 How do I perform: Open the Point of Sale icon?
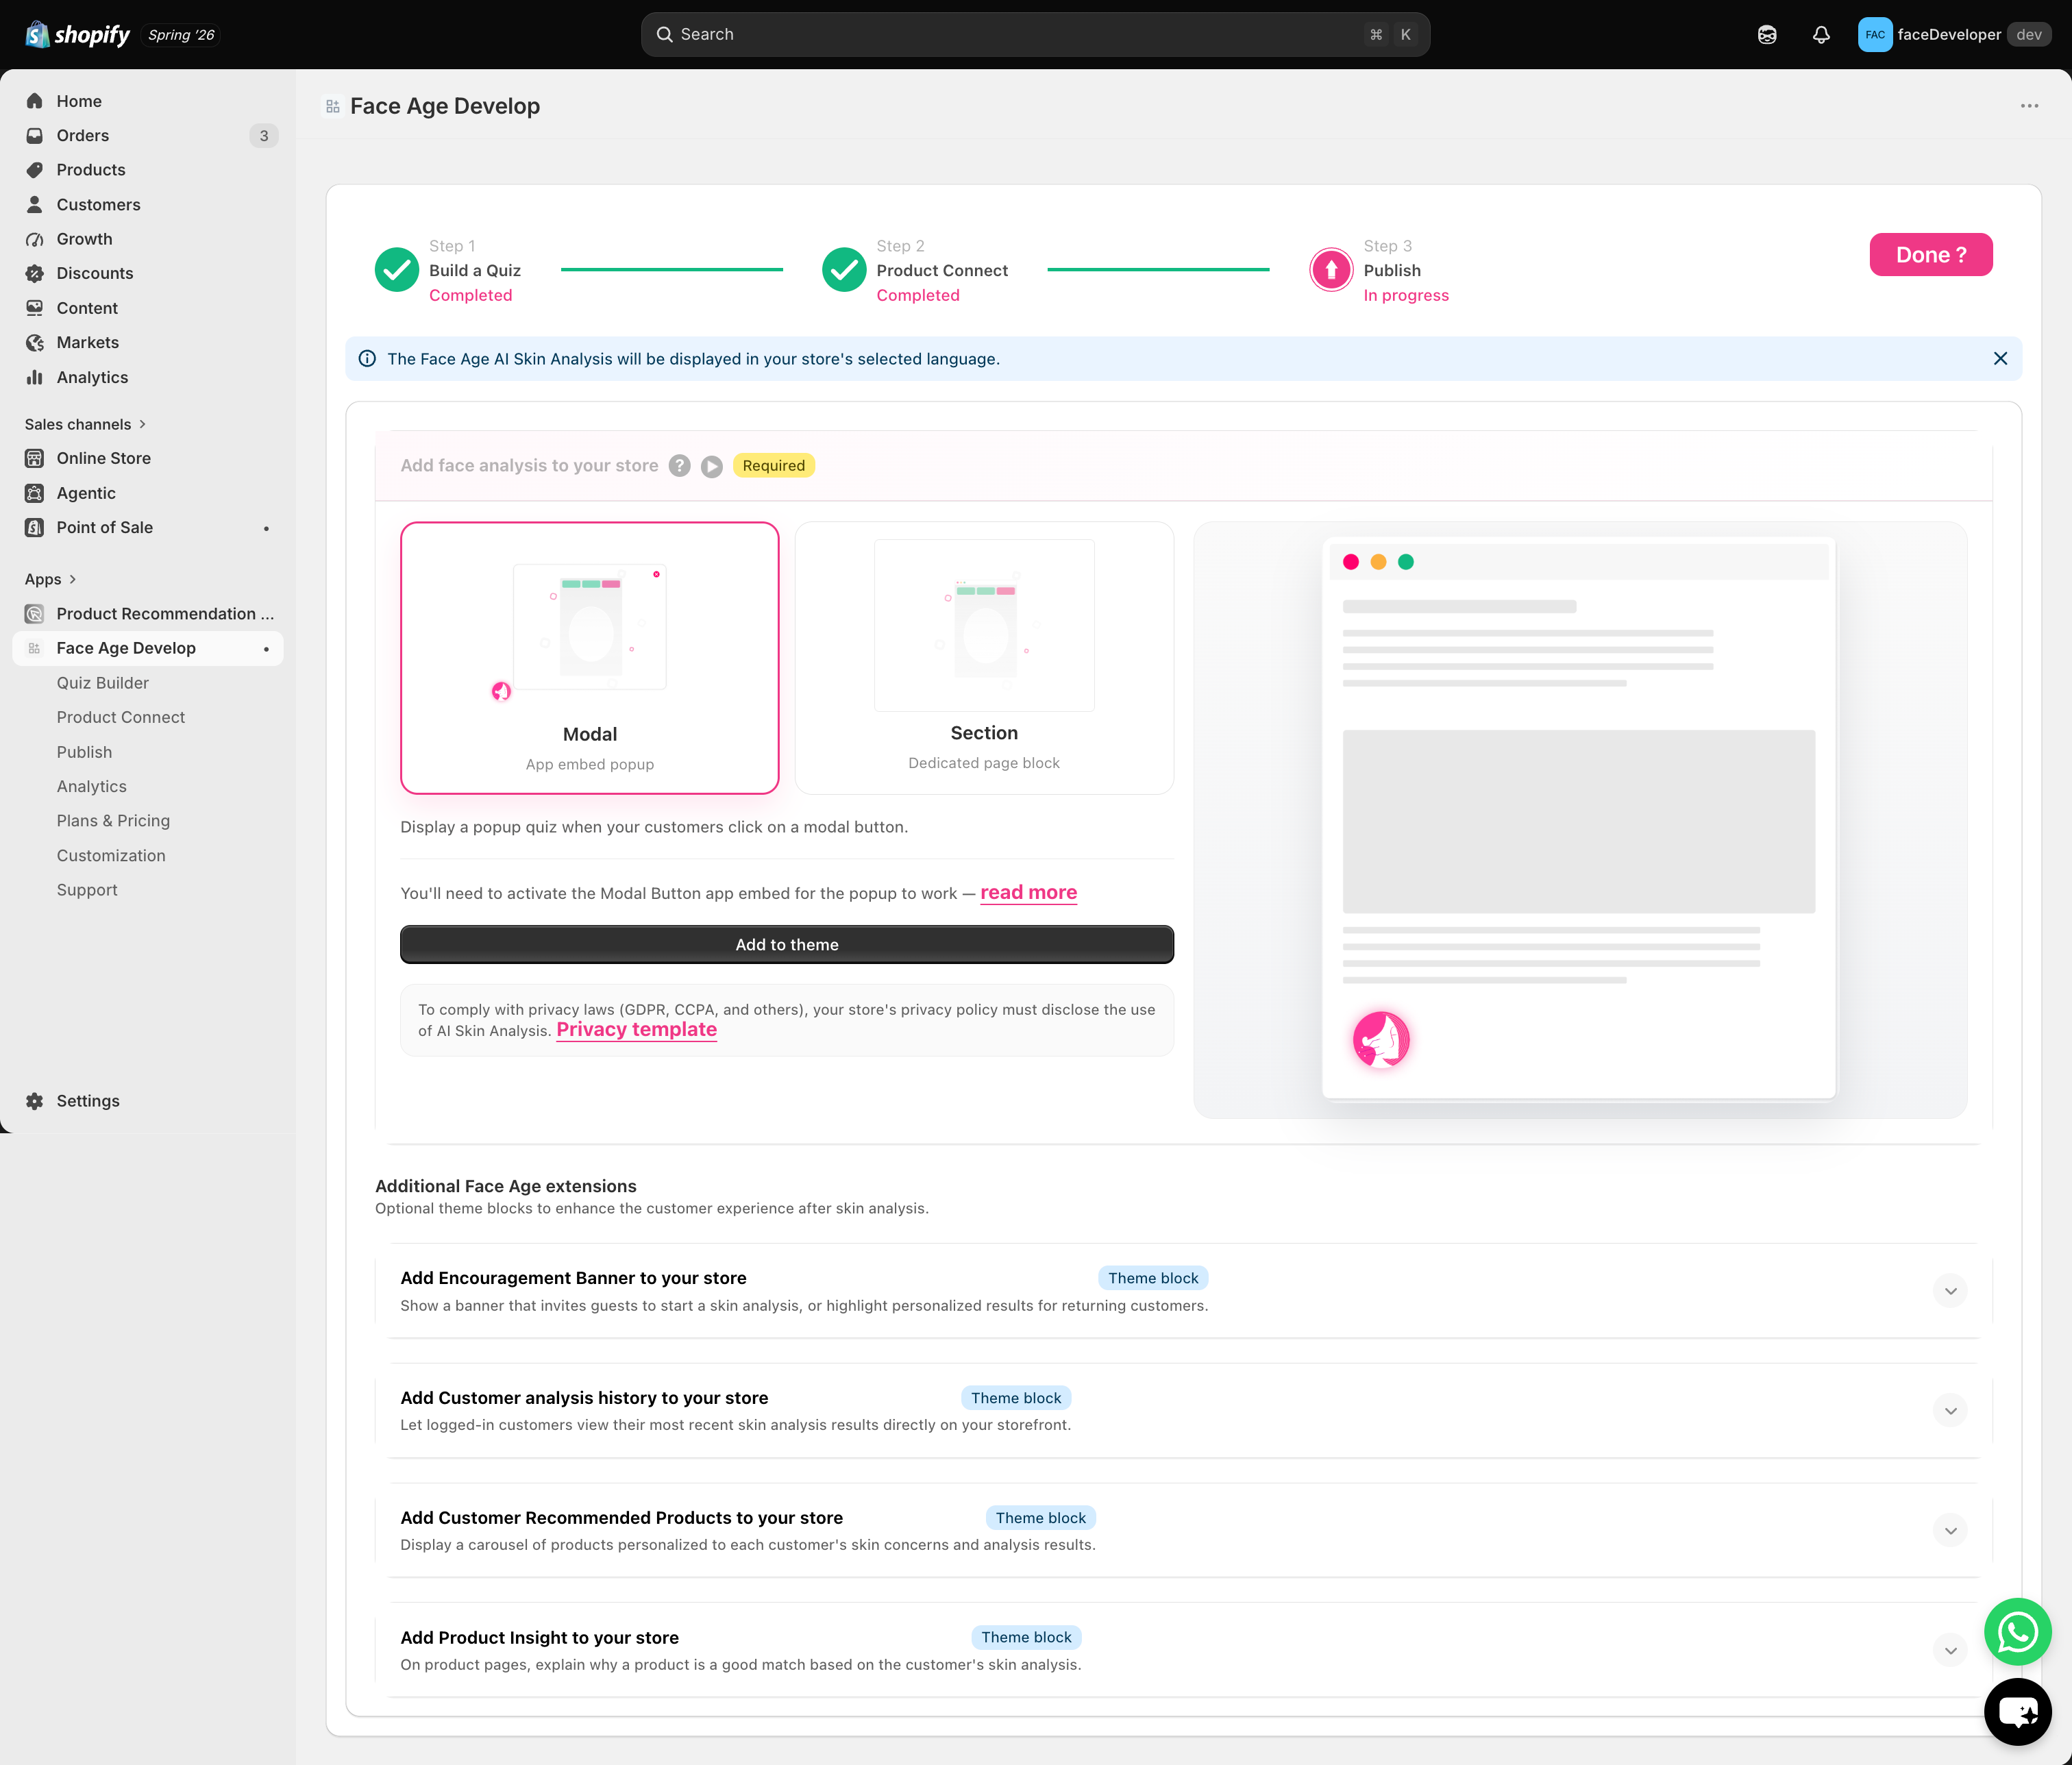[x=35, y=527]
